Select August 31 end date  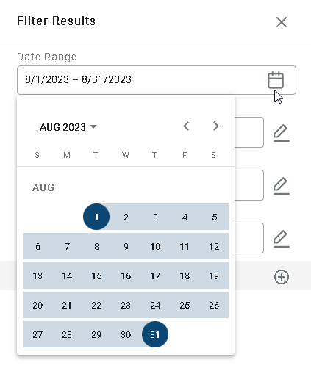click(x=155, y=334)
